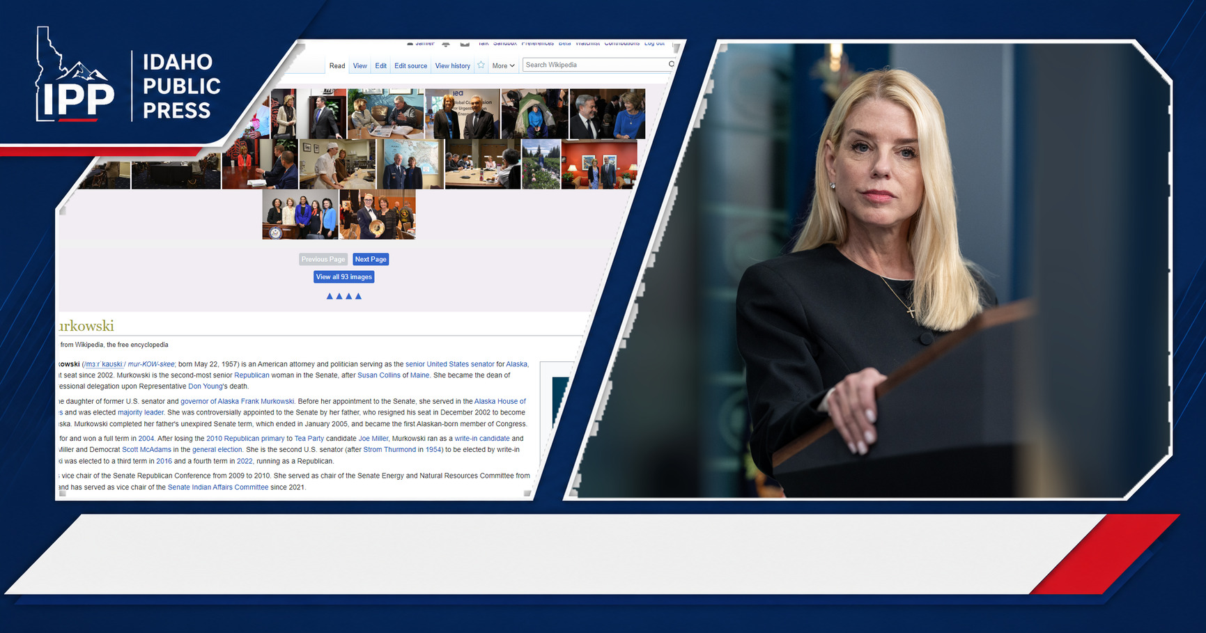Follow the 'Alaska House of' link
The height and width of the screenshot is (633, 1206).
500,402
